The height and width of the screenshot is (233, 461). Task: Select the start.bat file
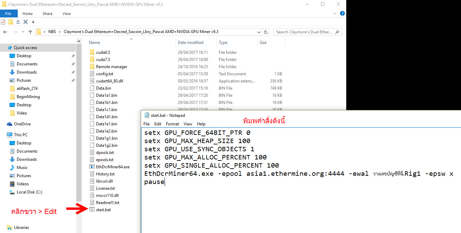[x=103, y=209]
